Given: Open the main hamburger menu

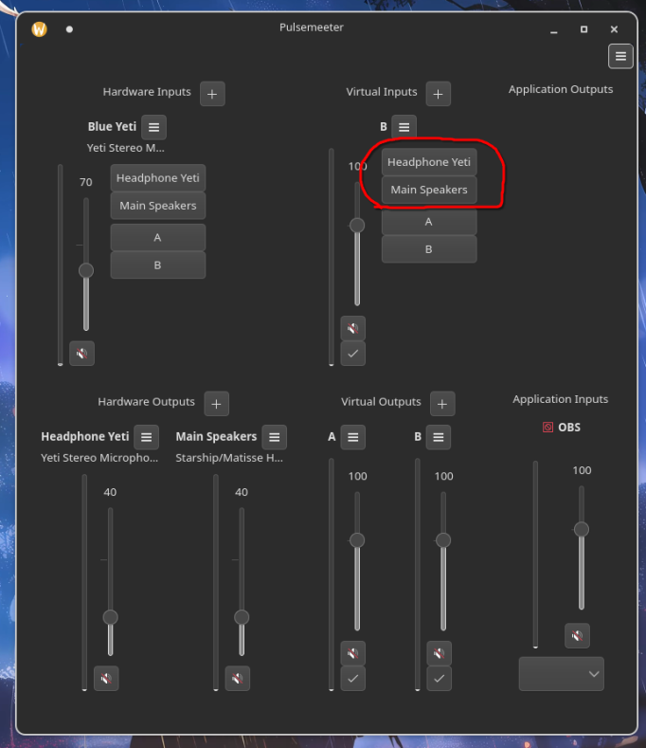Looking at the screenshot, I should 620,56.
